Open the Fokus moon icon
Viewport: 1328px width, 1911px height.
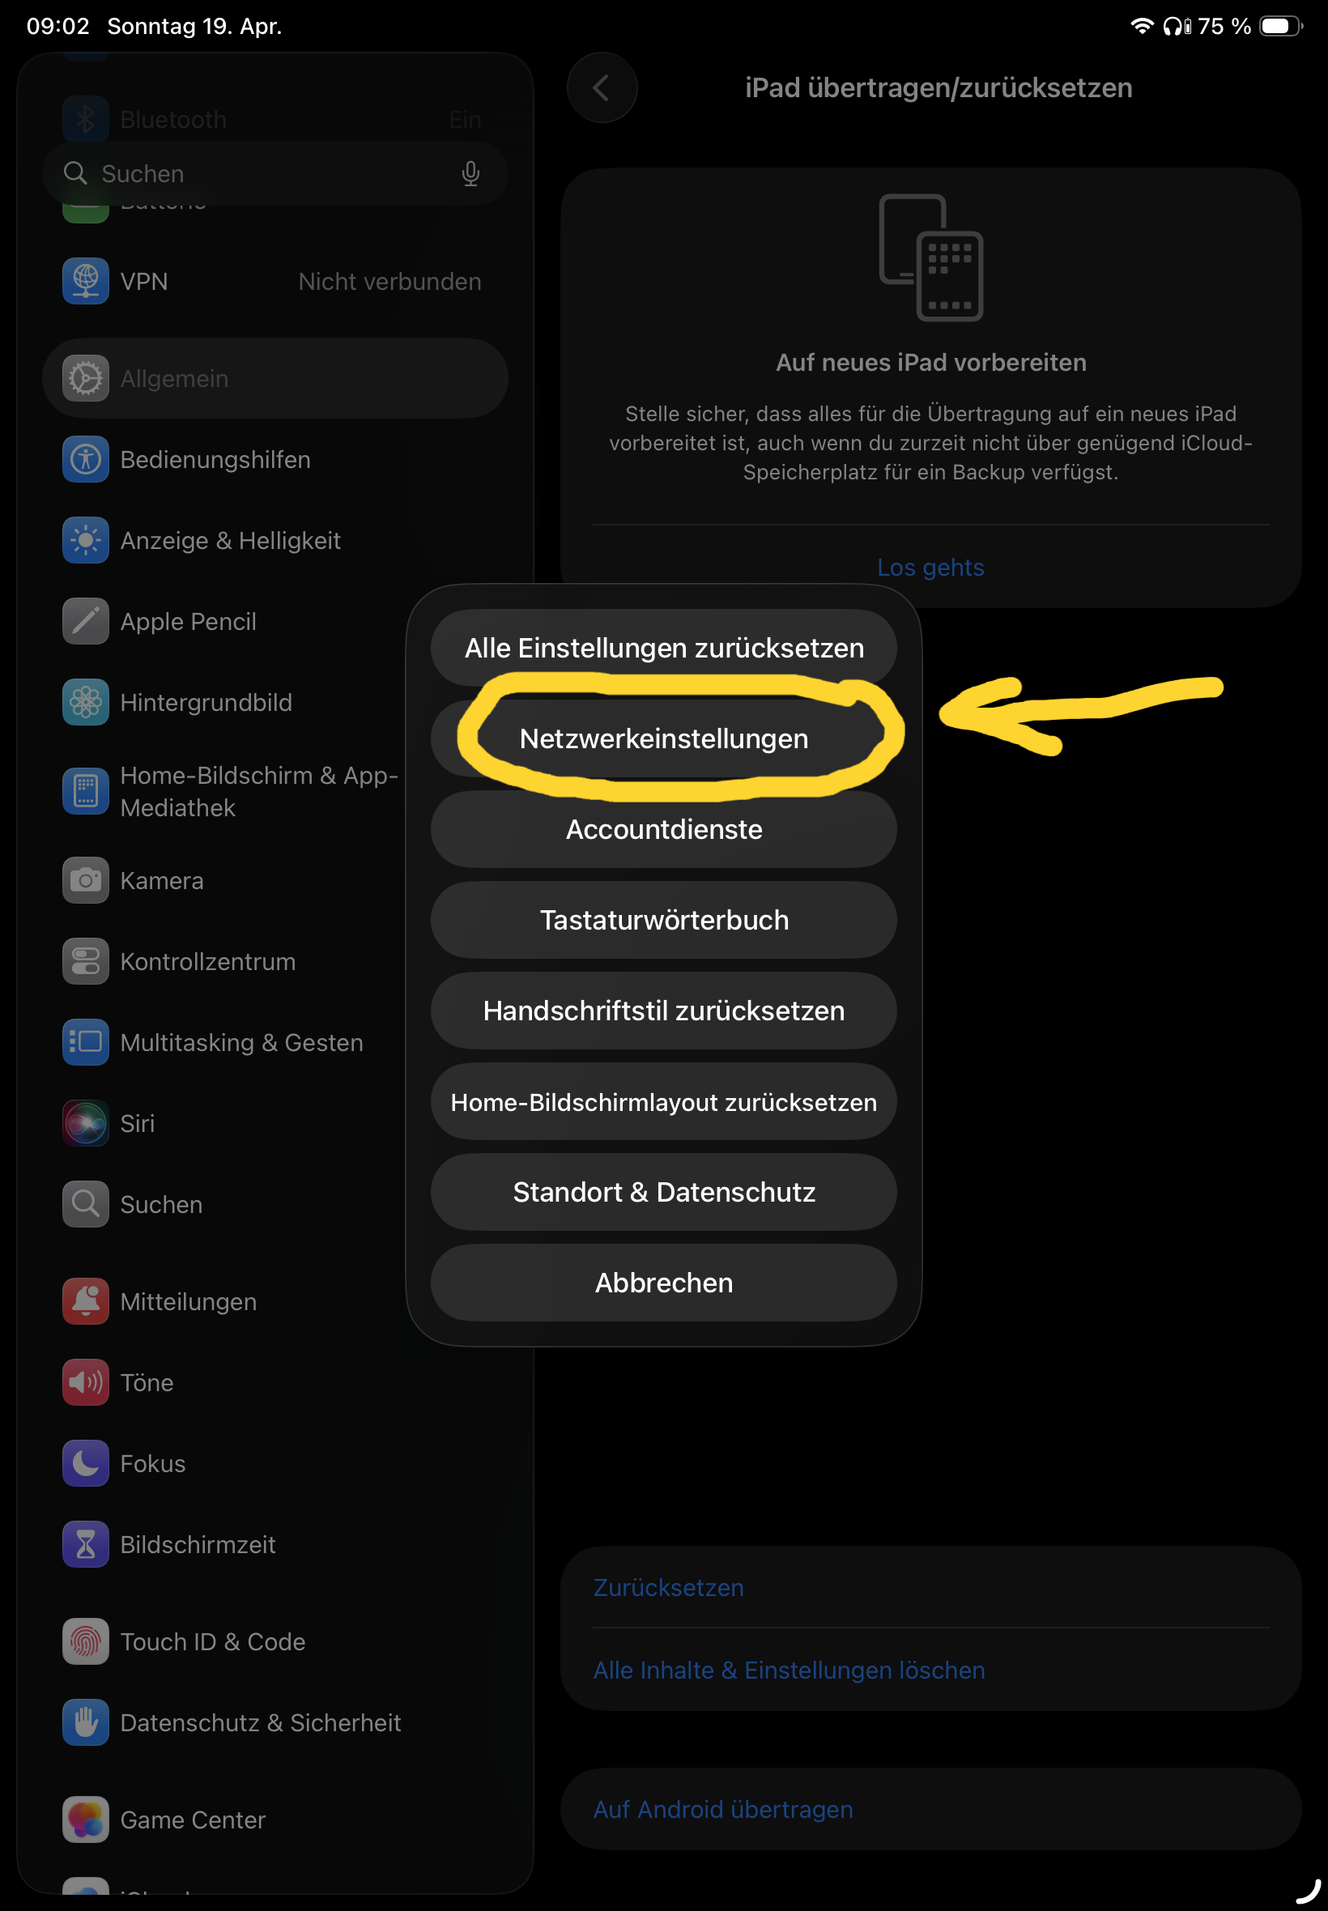pos(86,1463)
